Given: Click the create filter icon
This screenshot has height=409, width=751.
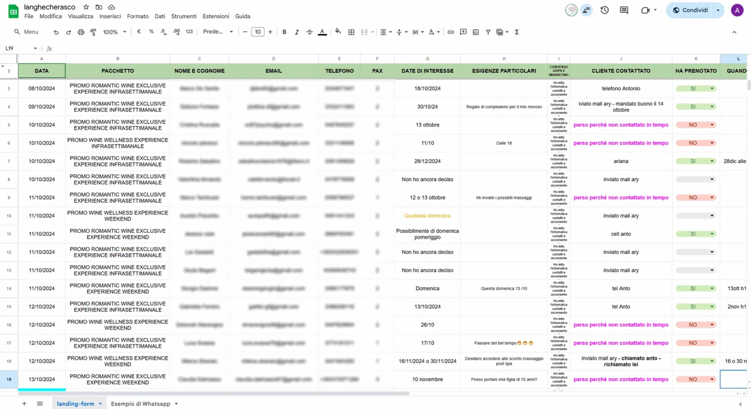Looking at the screenshot, I should [x=488, y=32].
